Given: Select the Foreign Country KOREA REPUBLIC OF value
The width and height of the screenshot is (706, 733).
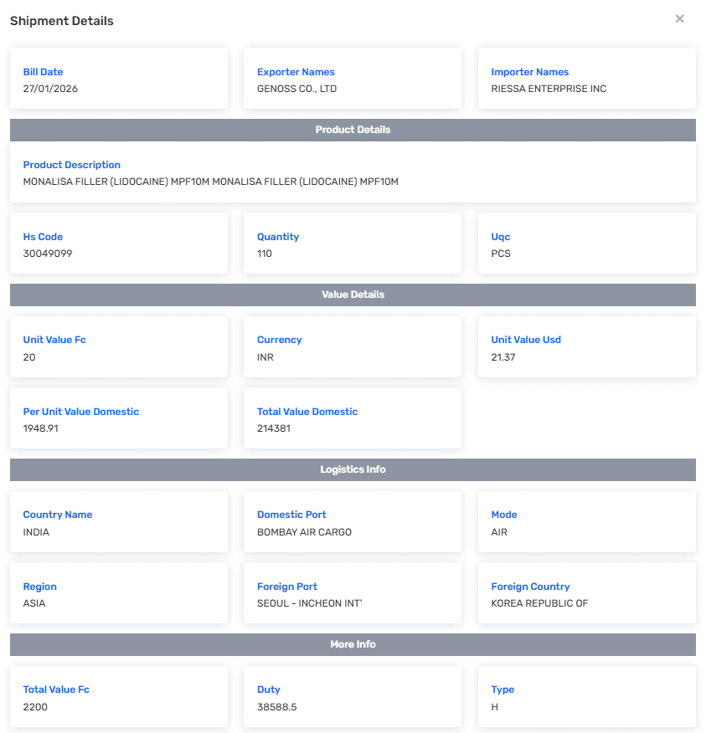Looking at the screenshot, I should coord(539,603).
